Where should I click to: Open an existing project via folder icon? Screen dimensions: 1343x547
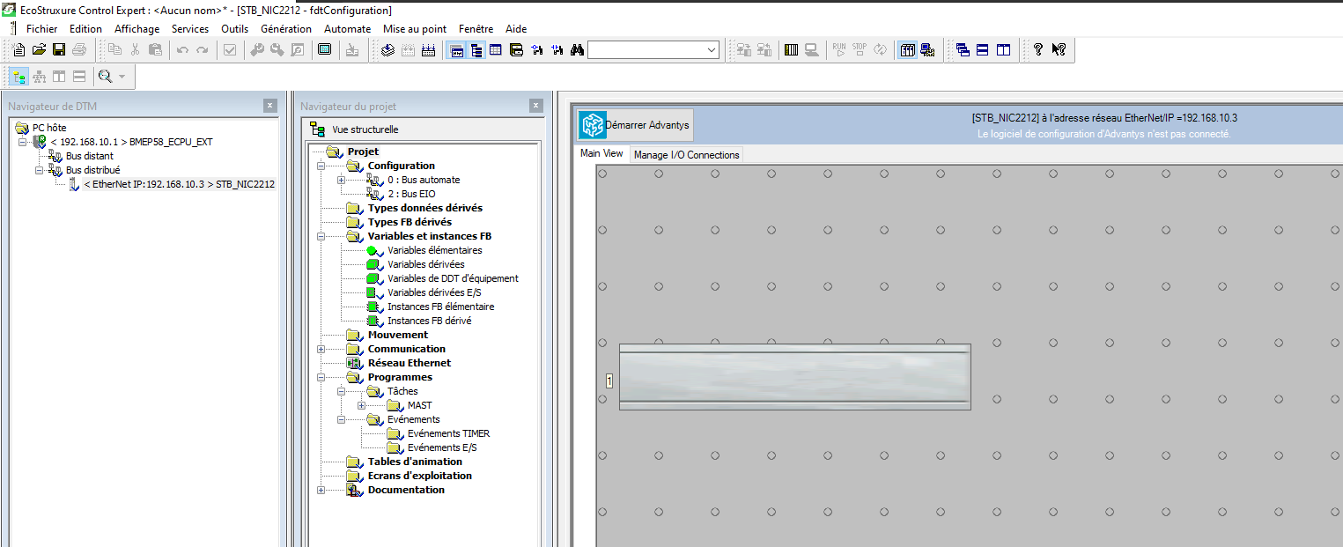[39, 50]
